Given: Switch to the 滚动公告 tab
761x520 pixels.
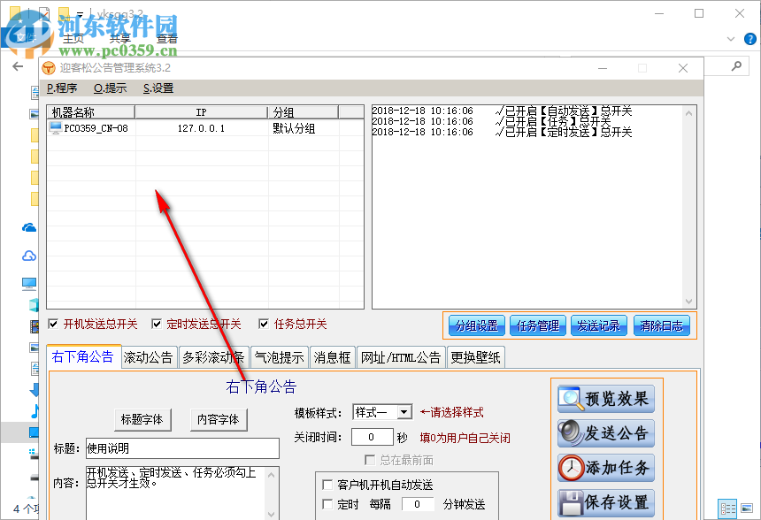Looking at the screenshot, I should (x=148, y=356).
